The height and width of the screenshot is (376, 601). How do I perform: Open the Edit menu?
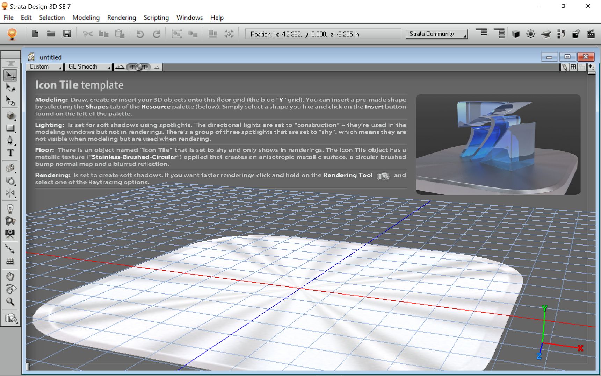[x=26, y=17]
